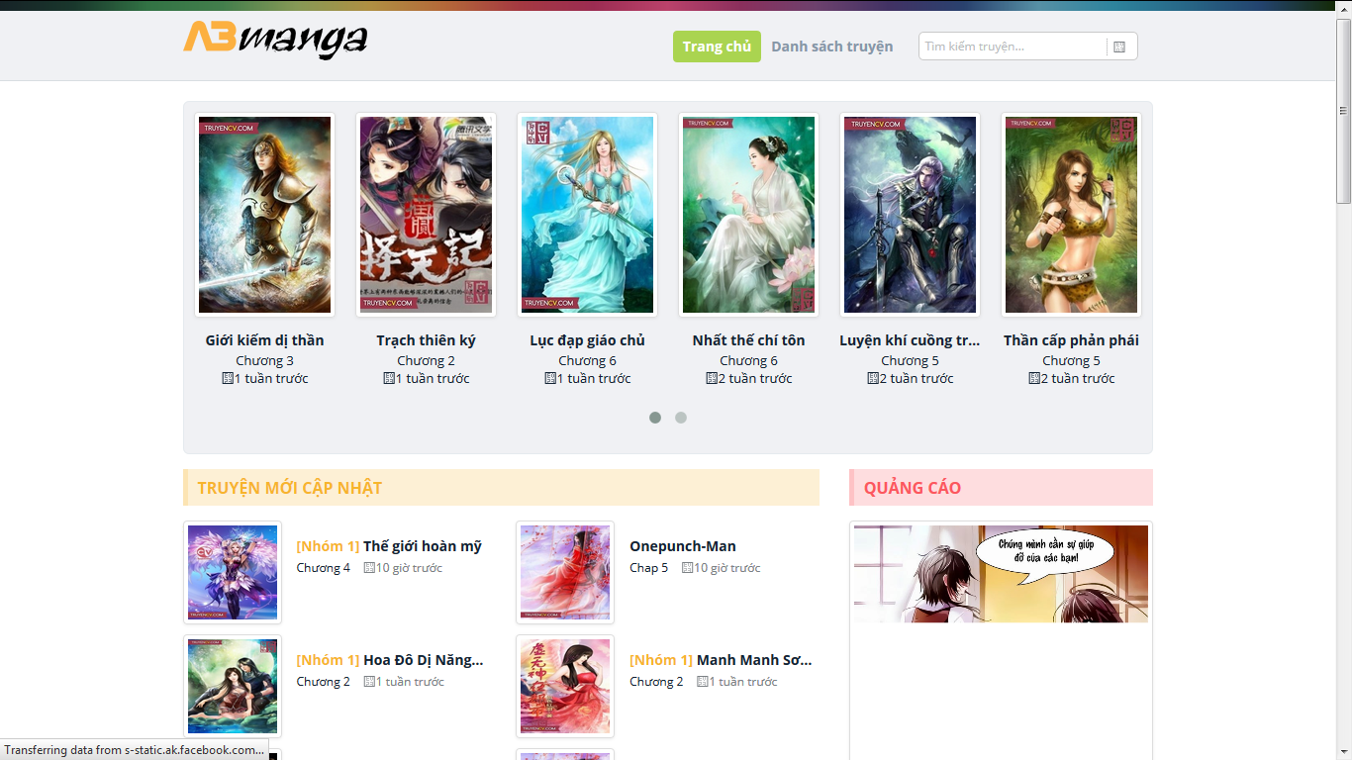The width and height of the screenshot is (1352, 760).
Task: Click the advertisement comic banner
Action: coord(1001,574)
